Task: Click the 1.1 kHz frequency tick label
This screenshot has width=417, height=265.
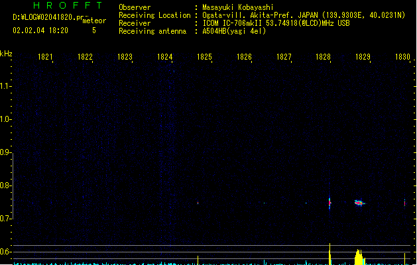Action: point(5,86)
